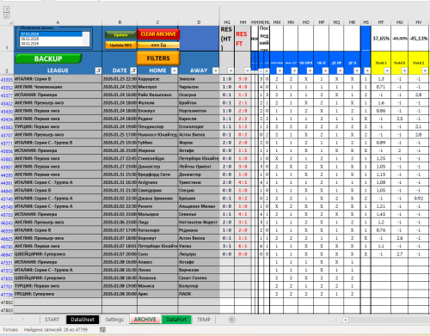Screen dimensions: 430x336
Task: Select row header 43305
Action: (x=7, y=79)
